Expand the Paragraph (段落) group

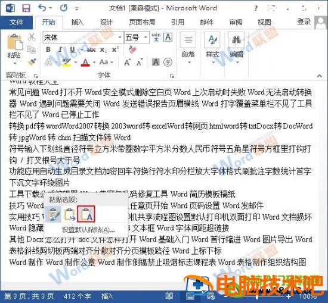click(x=188, y=48)
